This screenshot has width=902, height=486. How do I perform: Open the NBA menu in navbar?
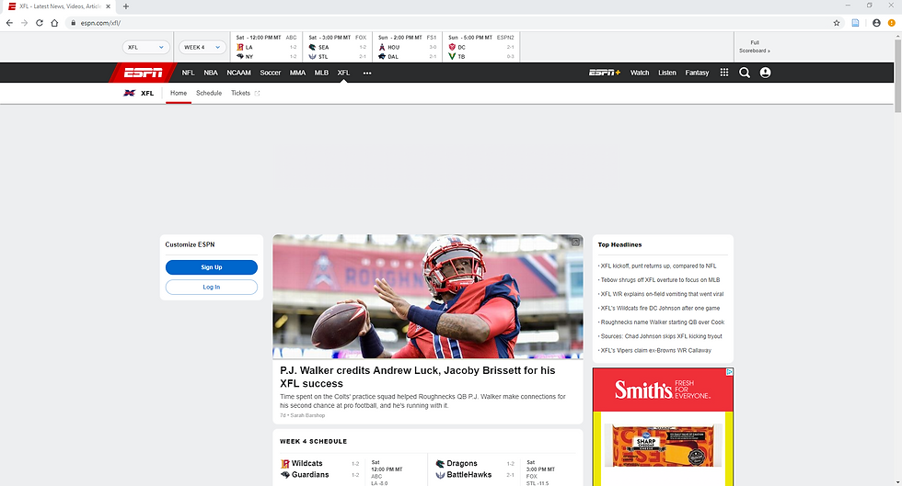click(x=211, y=73)
